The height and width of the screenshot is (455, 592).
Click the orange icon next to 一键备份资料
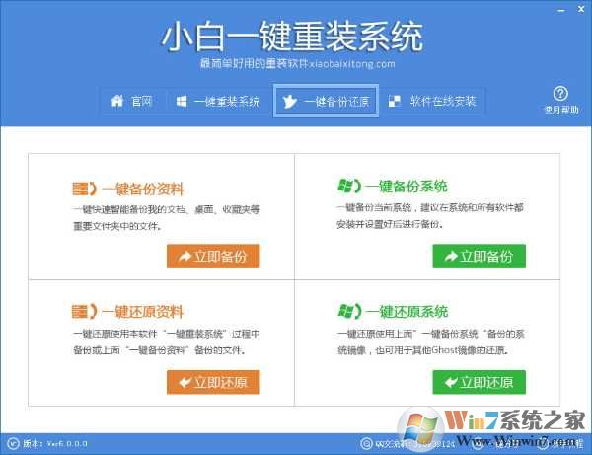pos(84,189)
